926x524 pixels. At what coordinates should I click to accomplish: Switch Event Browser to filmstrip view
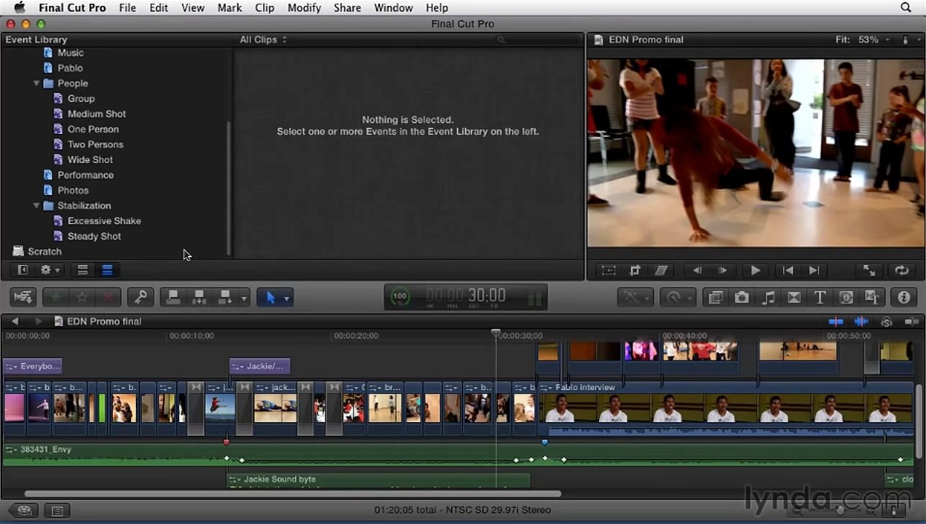[x=82, y=270]
